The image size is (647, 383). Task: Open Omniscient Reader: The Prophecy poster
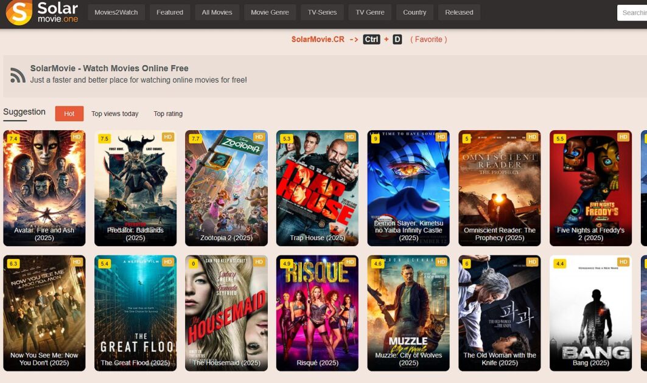pos(500,188)
